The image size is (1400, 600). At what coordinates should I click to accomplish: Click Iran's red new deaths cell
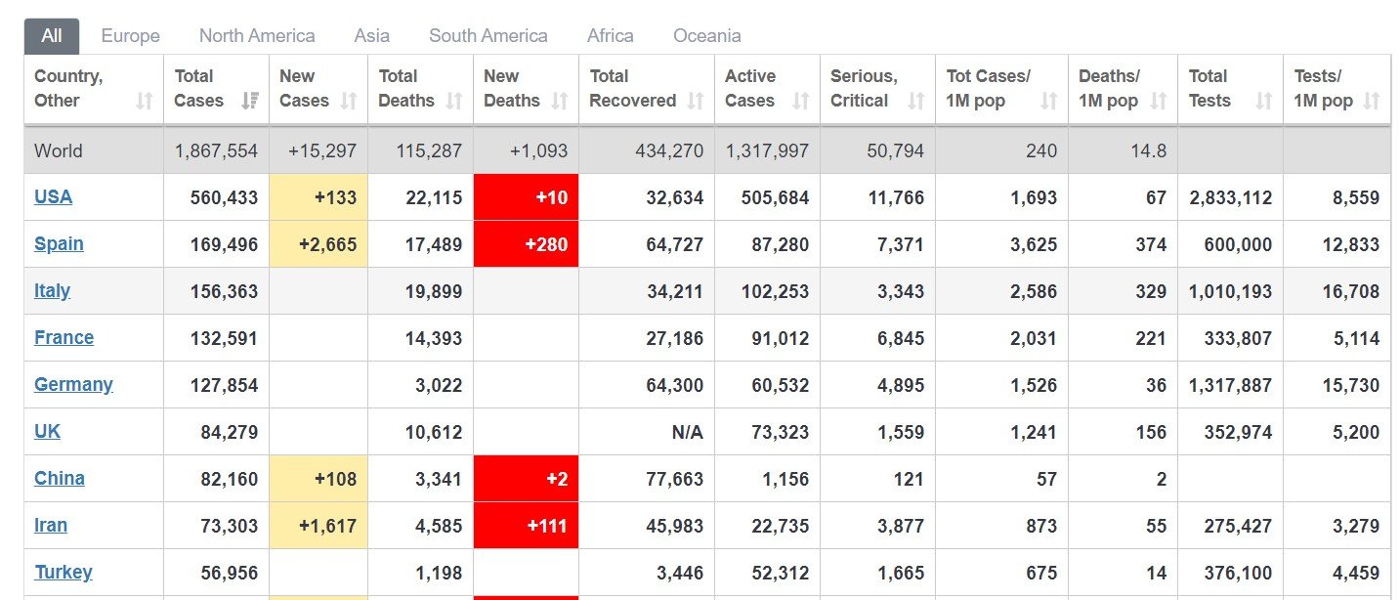coord(526,526)
